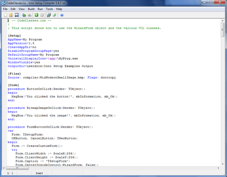Click the 'CreateAppDir=no' line
The image size is (227, 177).
point(22,47)
